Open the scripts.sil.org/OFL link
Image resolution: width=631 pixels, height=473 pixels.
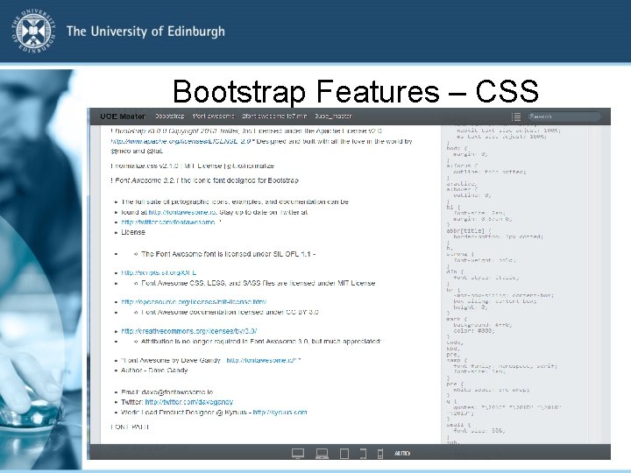pyautogui.click(x=159, y=272)
